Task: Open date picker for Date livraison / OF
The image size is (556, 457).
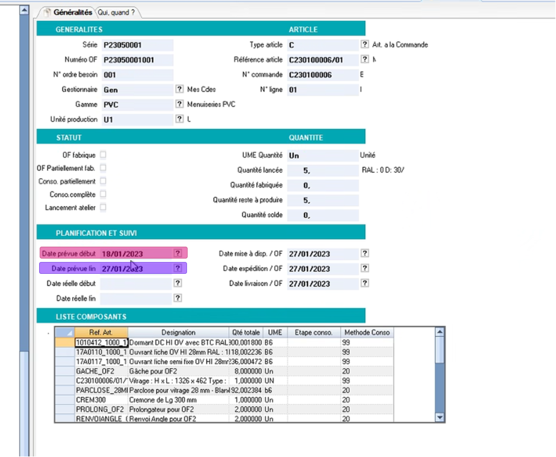Action: point(364,283)
